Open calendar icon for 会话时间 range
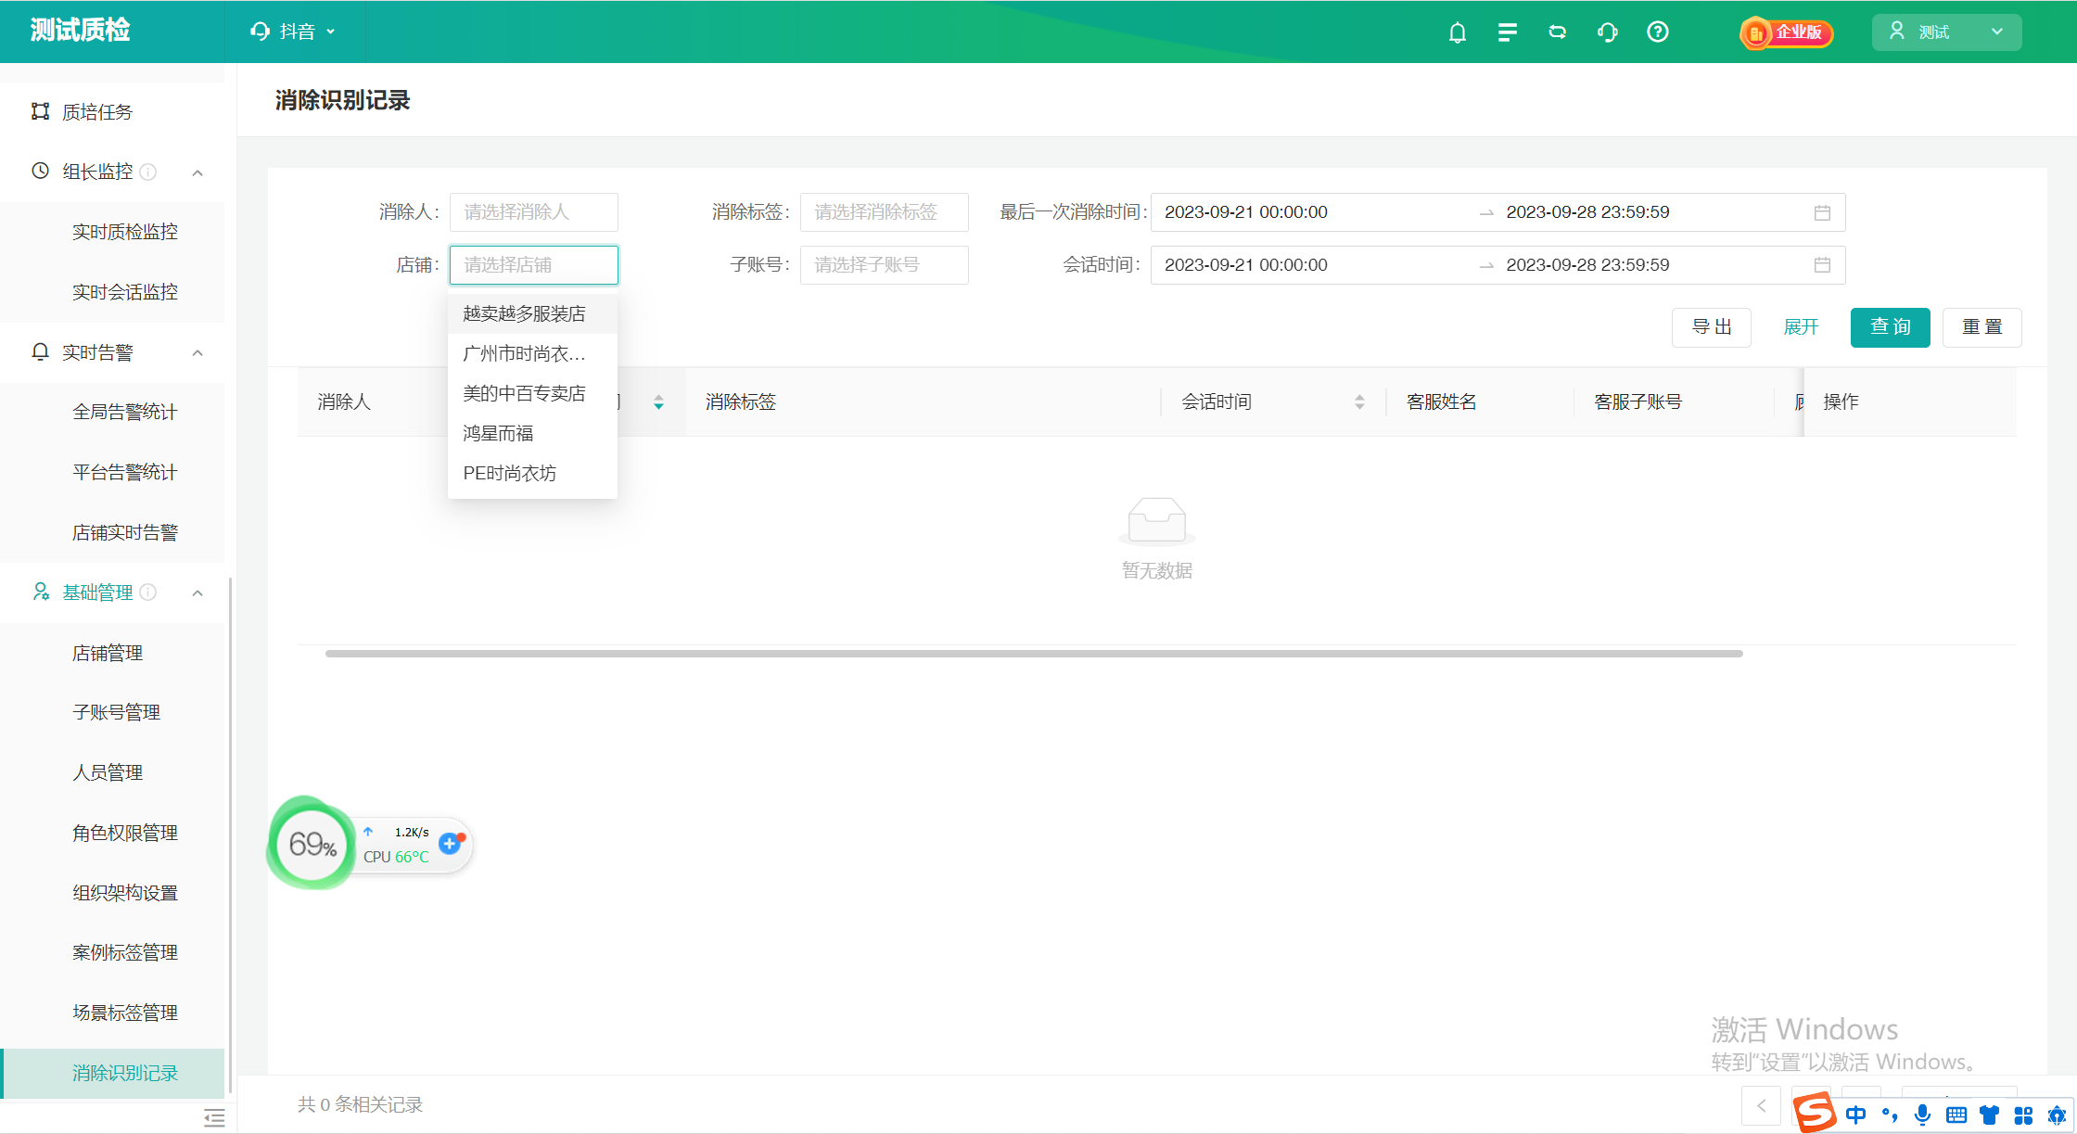 [1822, 265]
